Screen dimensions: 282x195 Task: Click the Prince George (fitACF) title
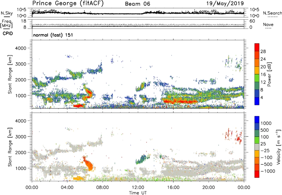coord(68,3)
